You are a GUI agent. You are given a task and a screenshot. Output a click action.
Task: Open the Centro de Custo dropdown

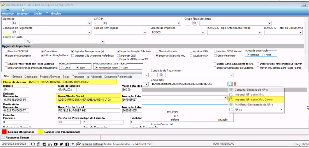click(x=103, y=41)
